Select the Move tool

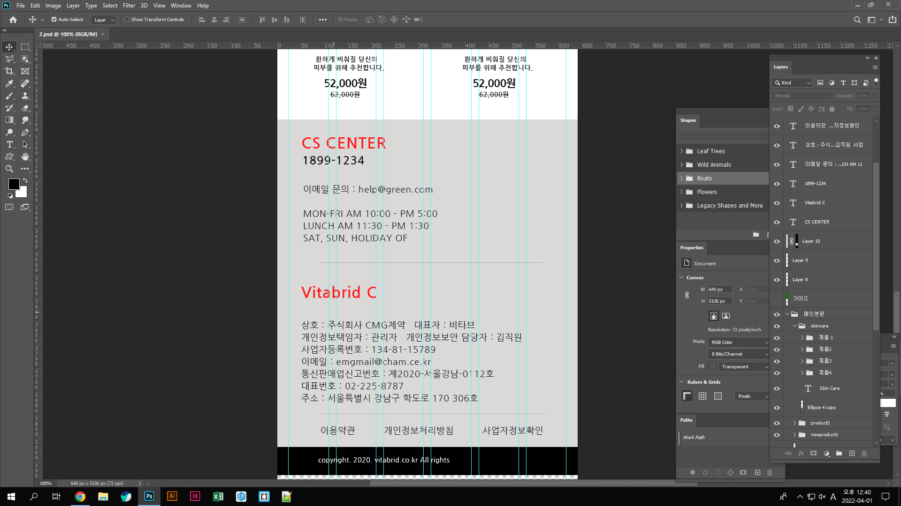pos(9,47)
